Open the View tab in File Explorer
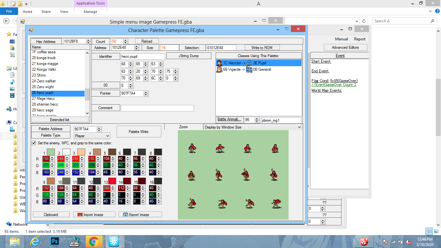The height and width of the screenshot is (248, 441). pos(64,12)
